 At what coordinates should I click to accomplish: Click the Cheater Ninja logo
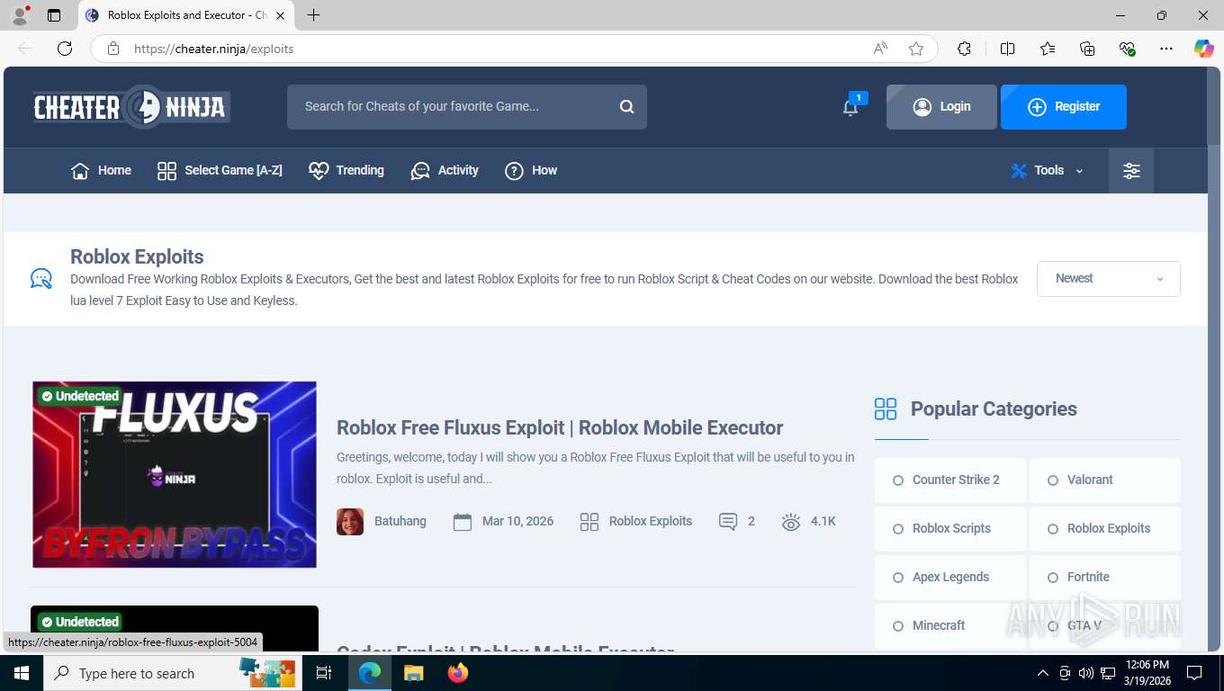tap(131, 107)
